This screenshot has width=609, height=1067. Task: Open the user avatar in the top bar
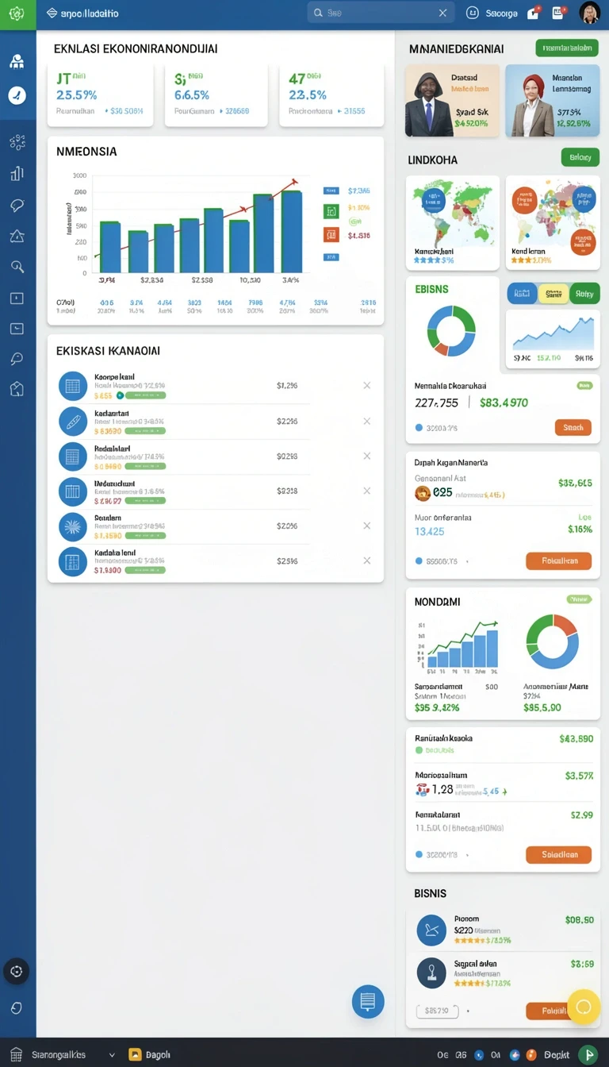pyautogui.click(x=589, y=13)
